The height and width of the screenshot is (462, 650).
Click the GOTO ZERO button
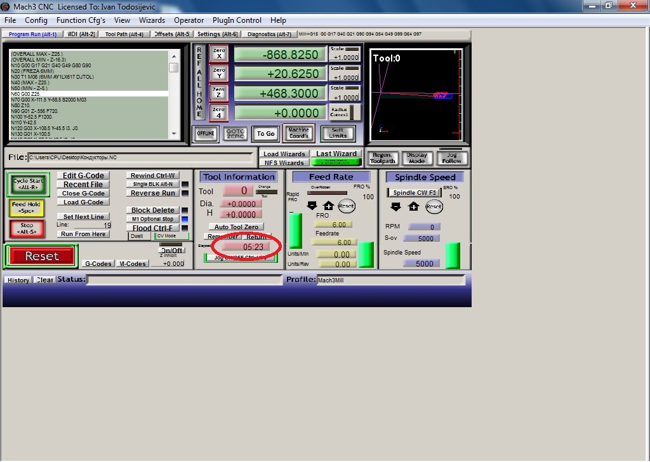(x=235, y=133)
